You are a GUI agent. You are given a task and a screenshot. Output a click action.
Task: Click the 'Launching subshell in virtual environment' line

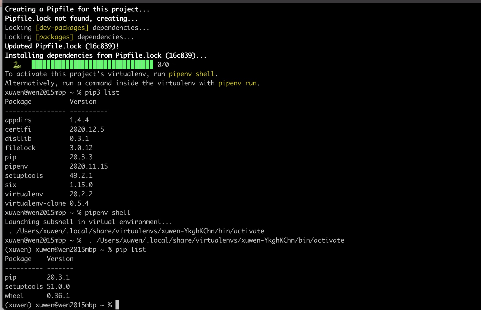(x=89, y=222)
